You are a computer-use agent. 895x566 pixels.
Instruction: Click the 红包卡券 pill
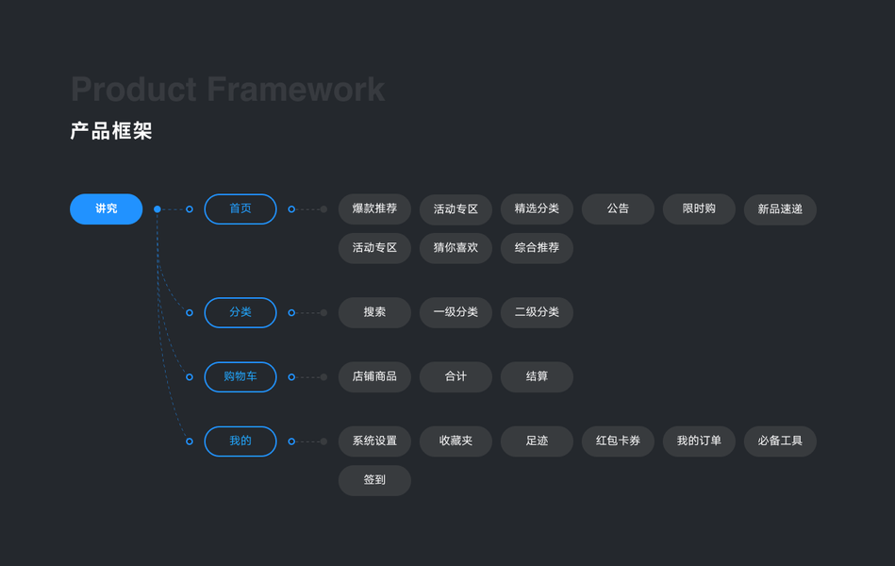coord(618,441)
